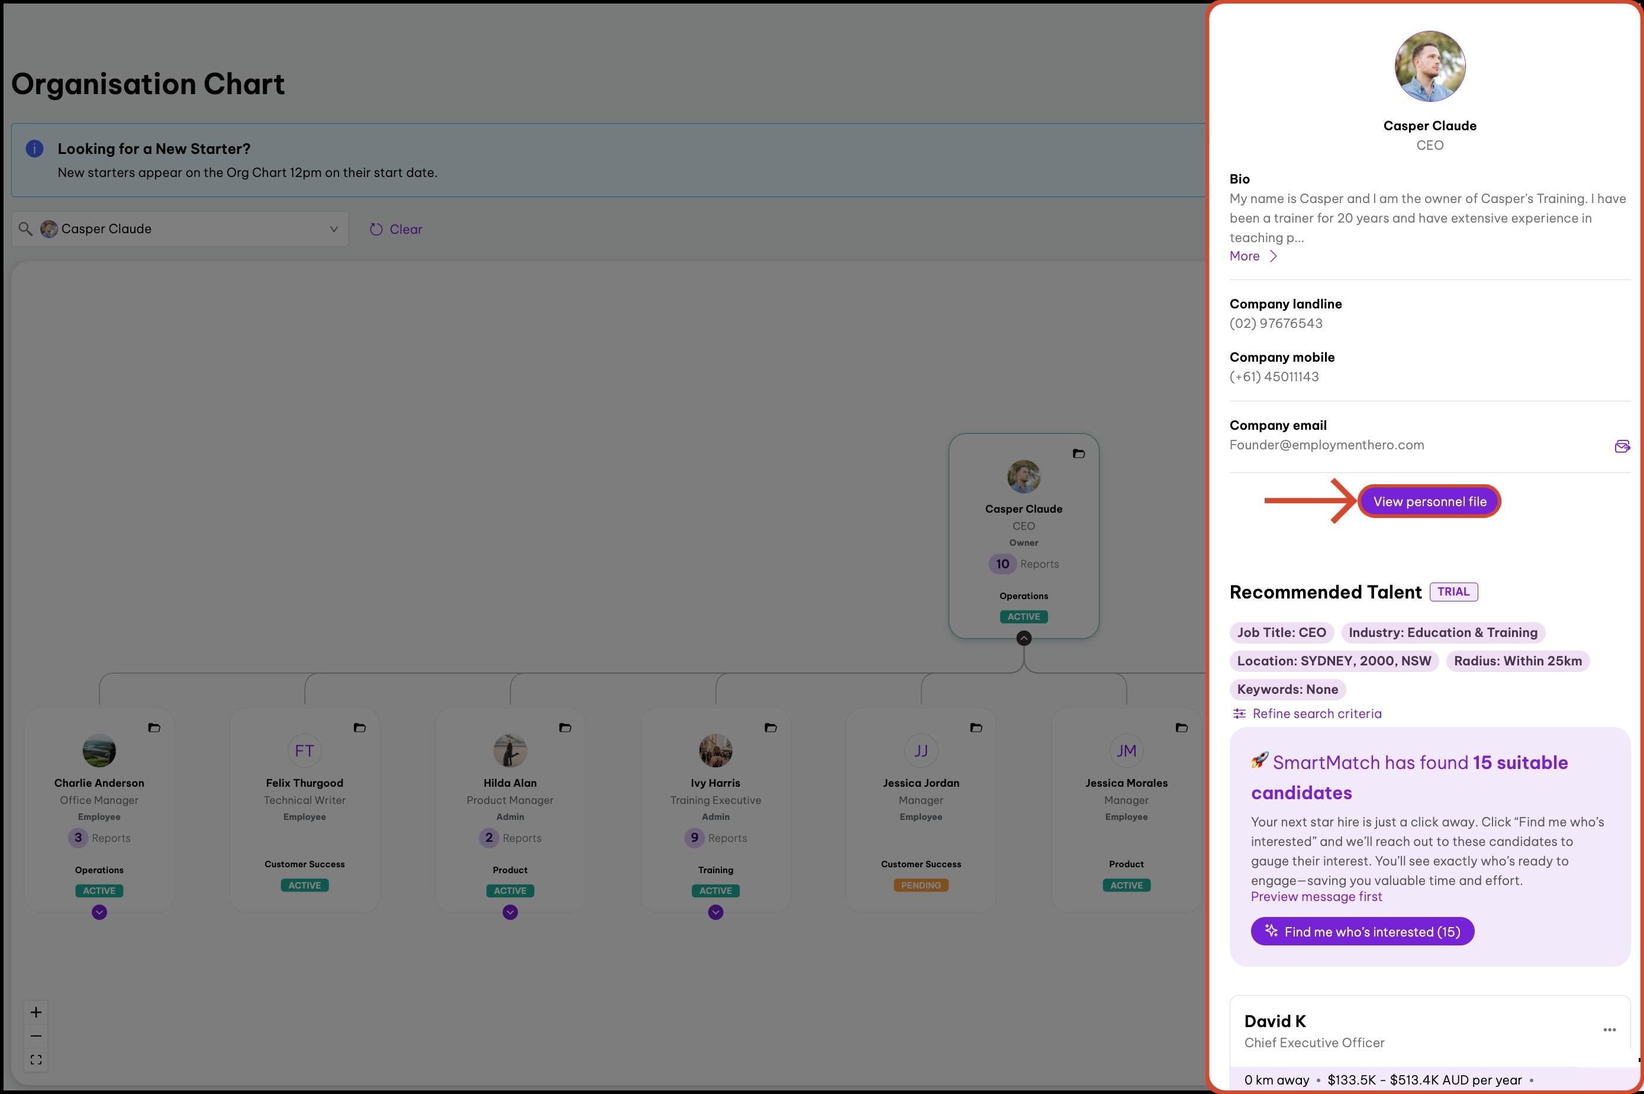Screen dimensions: 1644x1094
Task: Zoom in with the plus icon
Action: pyautogui.click(x=36, y=1012)
